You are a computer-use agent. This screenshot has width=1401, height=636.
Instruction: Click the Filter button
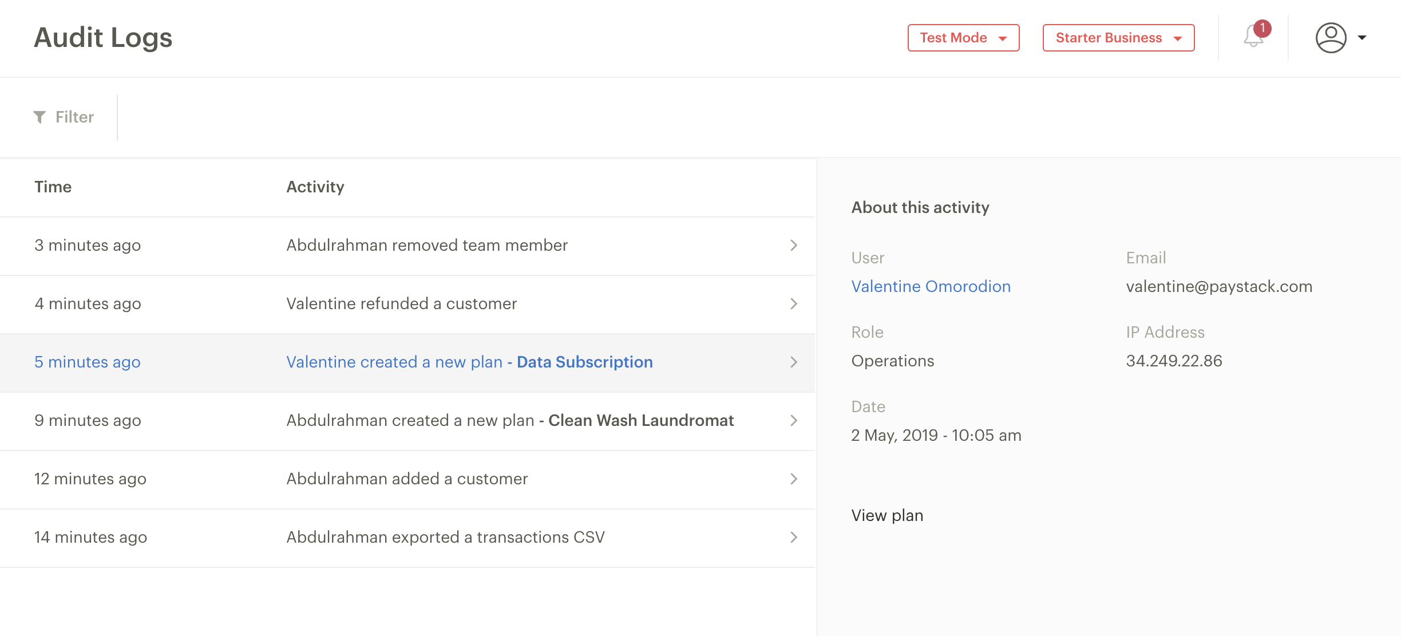tap(74, 117)
